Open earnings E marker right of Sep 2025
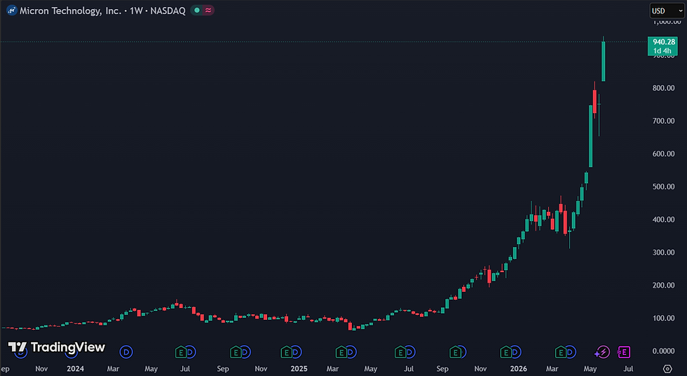The width and height of the screenshot is (687, 376). tap(455, 351)
